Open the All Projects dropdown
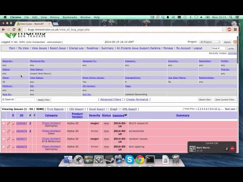This screenshot has height=182, width=243. pyautogui.click(x=210, y=42)
